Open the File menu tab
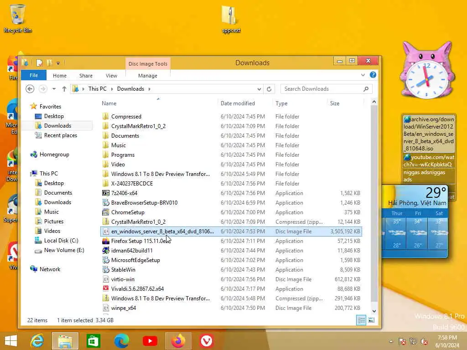This screenshot has width=467, height=350. click(x=34, y=75)
